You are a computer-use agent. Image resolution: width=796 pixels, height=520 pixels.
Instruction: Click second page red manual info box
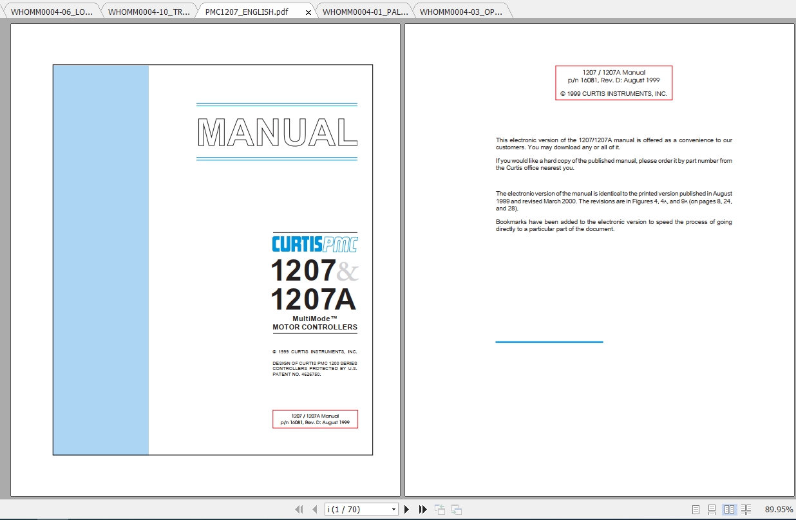pos(614,83)
